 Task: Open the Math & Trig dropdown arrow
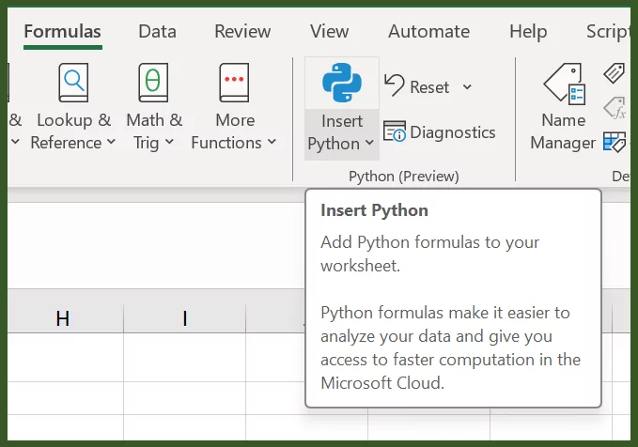(169, 143)
